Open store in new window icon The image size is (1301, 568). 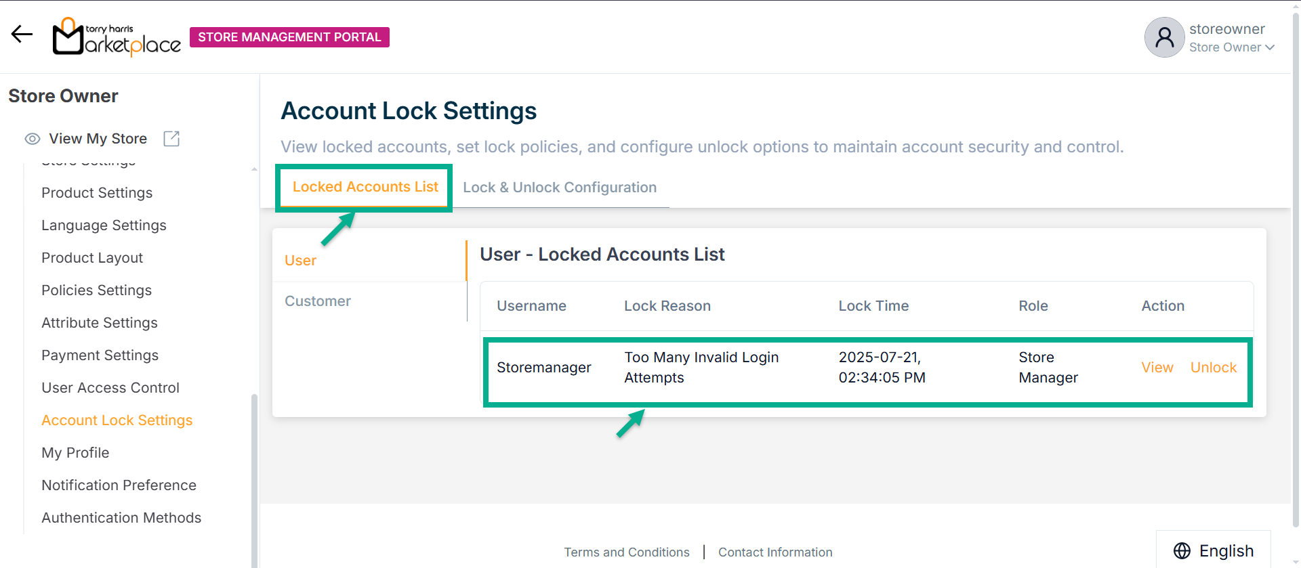coord(171,139)
